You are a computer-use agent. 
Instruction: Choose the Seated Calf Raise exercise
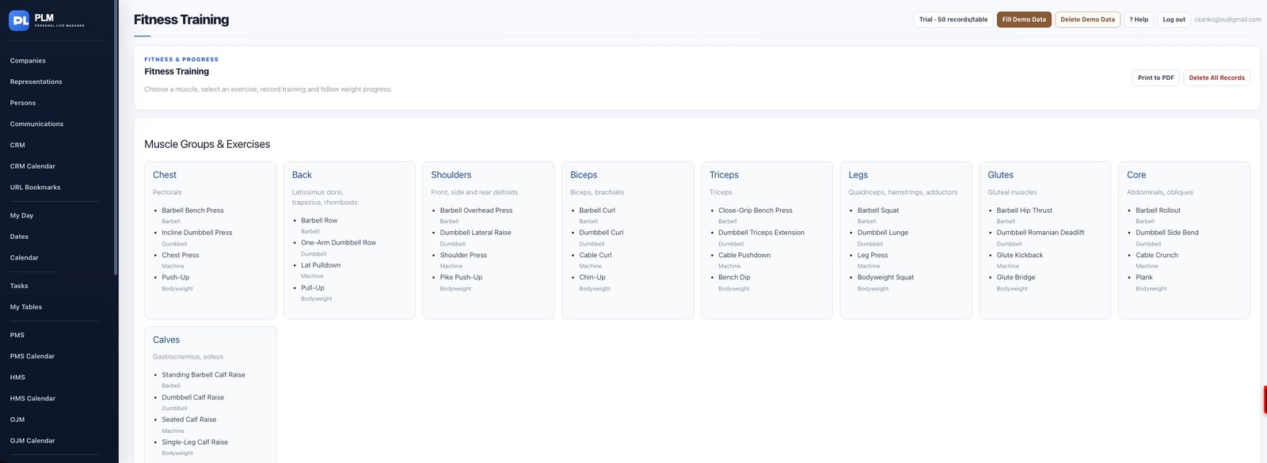(189, 419)
